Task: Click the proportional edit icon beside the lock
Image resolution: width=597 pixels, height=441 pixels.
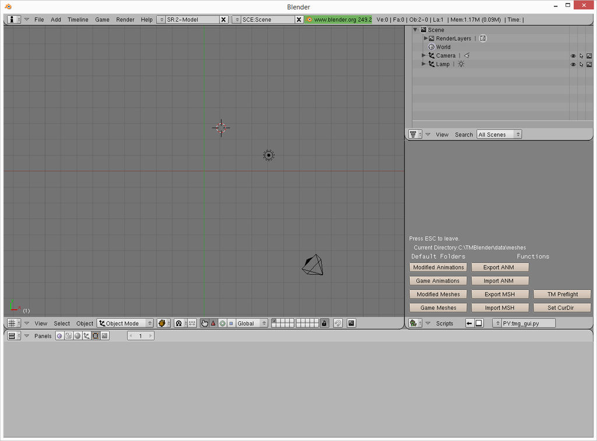Action: pos(338,323)
